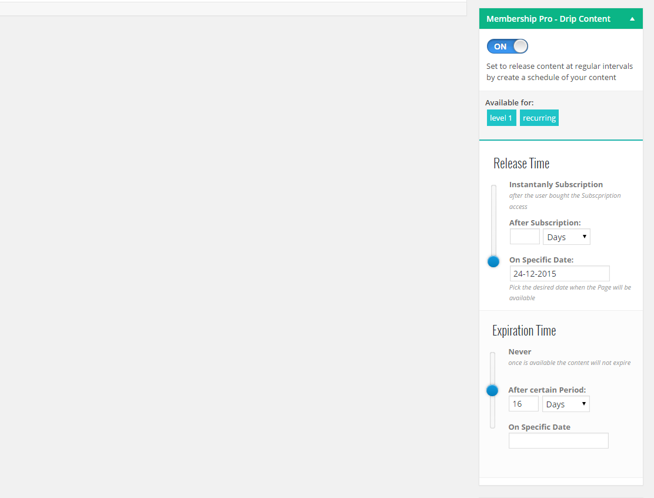
Task: Open Expiration Time Days unit dropdown
Action: click(566, 404)
